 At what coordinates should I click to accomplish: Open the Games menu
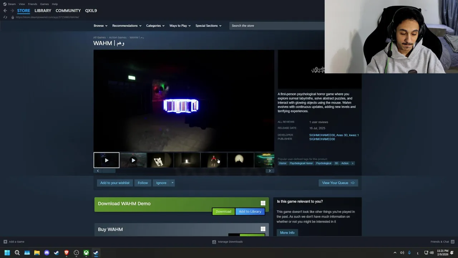44,4
